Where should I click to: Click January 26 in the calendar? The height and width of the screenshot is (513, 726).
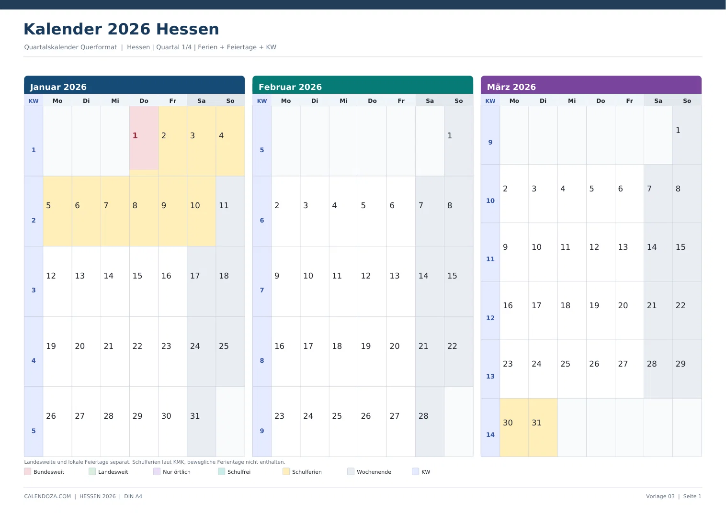57,422
